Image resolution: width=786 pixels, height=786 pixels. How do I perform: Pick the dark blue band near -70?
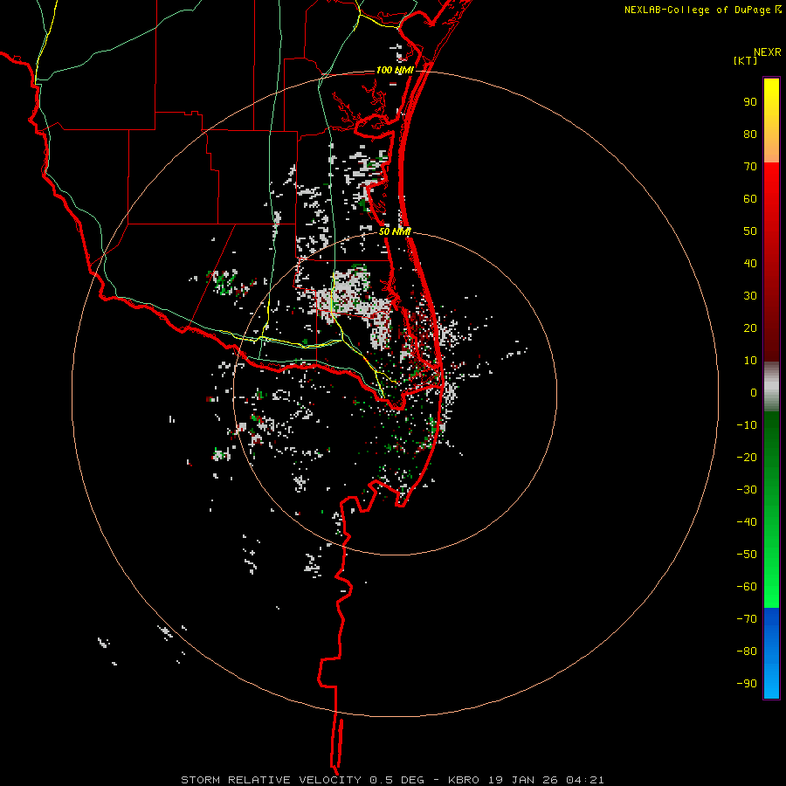coord(771,619)
